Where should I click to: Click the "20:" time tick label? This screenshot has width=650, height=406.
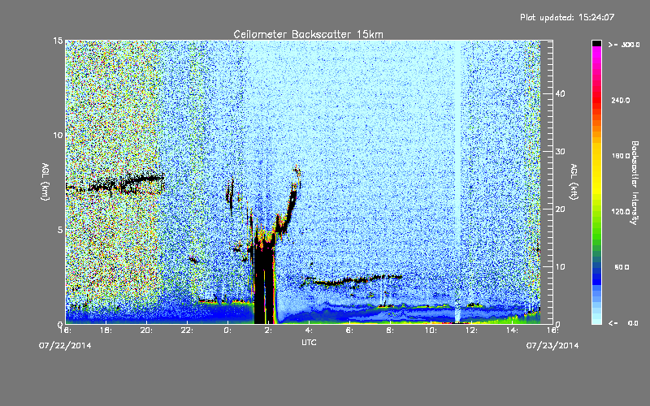(x=147, y=330)
